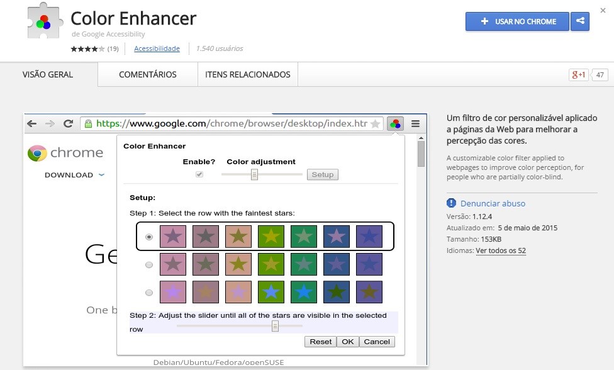The width and height of the screenshot is (614, 370).
Task: Select the first star row radio button
Action: tap(149, 237)
